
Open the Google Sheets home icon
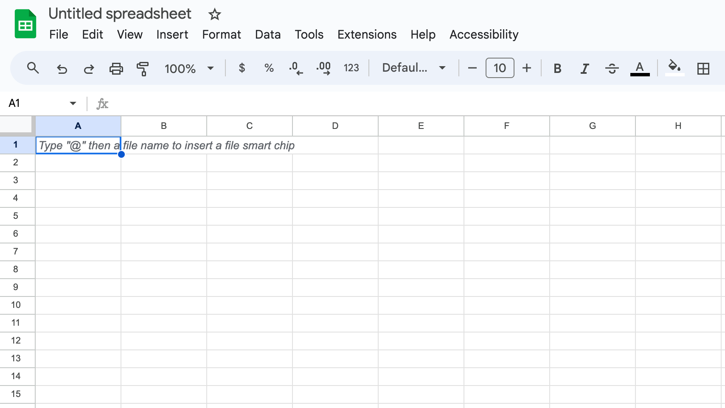pyautogui.click(x=25, y=24)
